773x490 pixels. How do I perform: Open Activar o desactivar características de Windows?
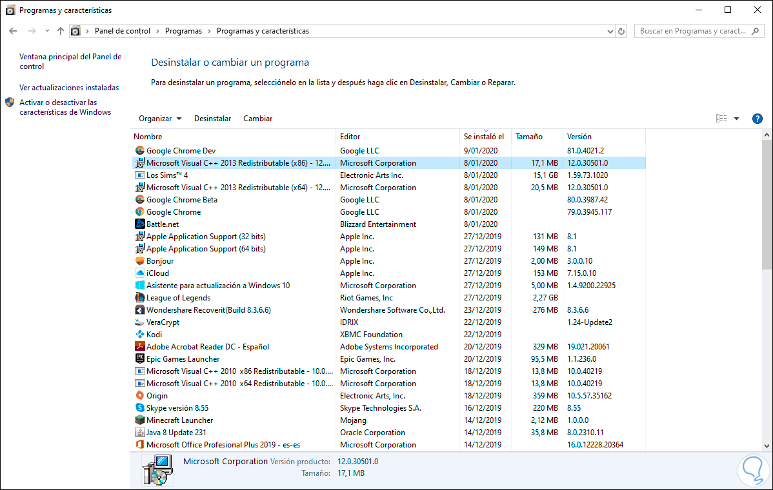(65, 108)
